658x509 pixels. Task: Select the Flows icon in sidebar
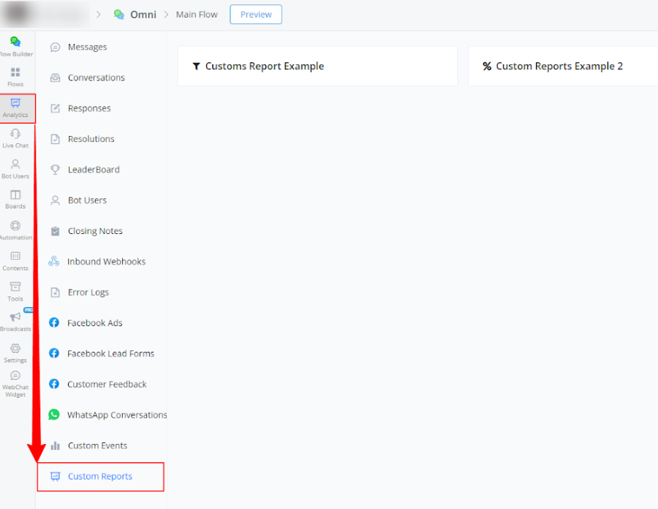coord(15,73)
